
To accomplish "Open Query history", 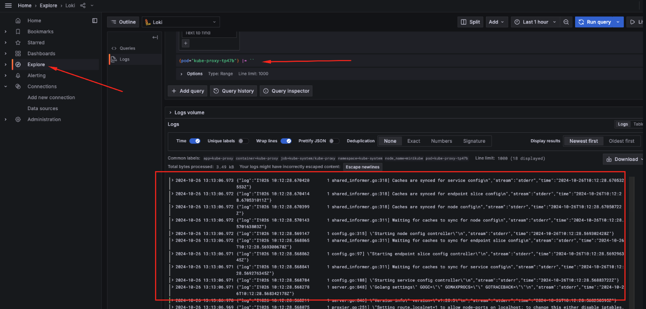I will point(234,91).
